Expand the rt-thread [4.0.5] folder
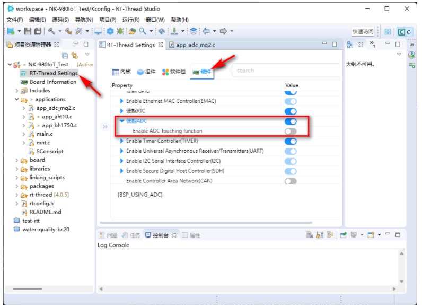 [17, 195]
